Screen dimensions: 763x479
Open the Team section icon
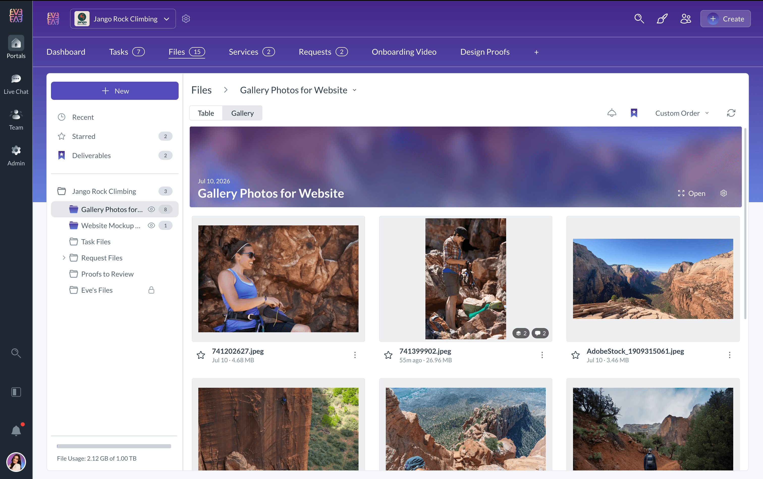[x=16, y=115]
